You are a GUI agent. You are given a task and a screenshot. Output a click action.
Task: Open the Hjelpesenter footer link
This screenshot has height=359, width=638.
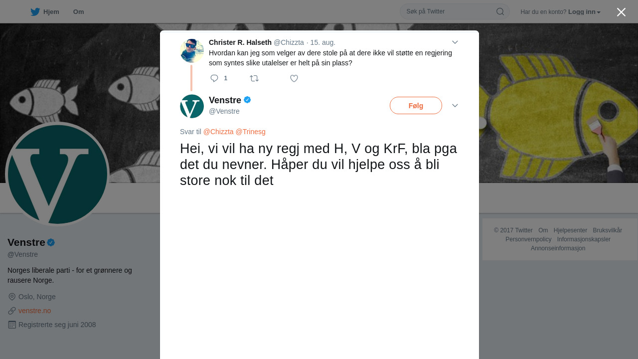[x=570, y=230]
